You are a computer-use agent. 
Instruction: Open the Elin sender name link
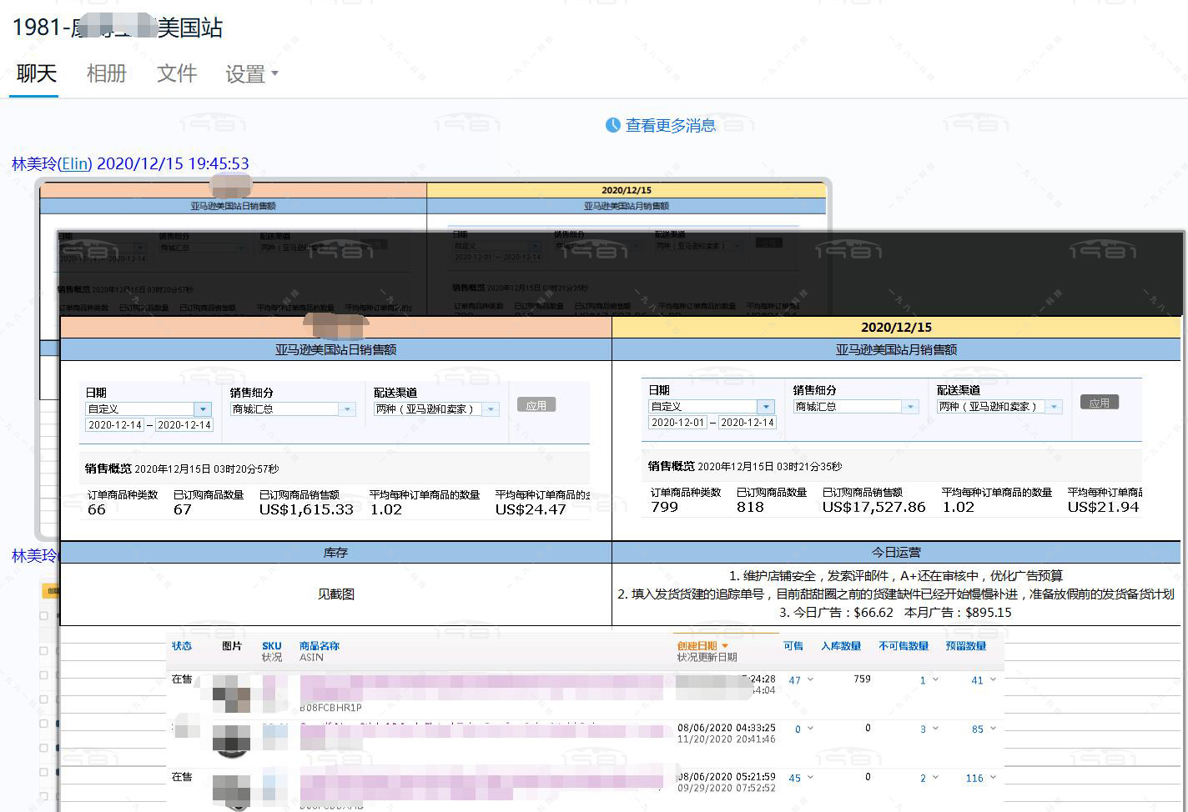point(75,163)
